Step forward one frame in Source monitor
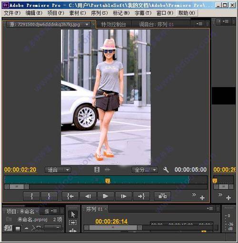Viewport: 238px width, 243px height. point(123,196)
